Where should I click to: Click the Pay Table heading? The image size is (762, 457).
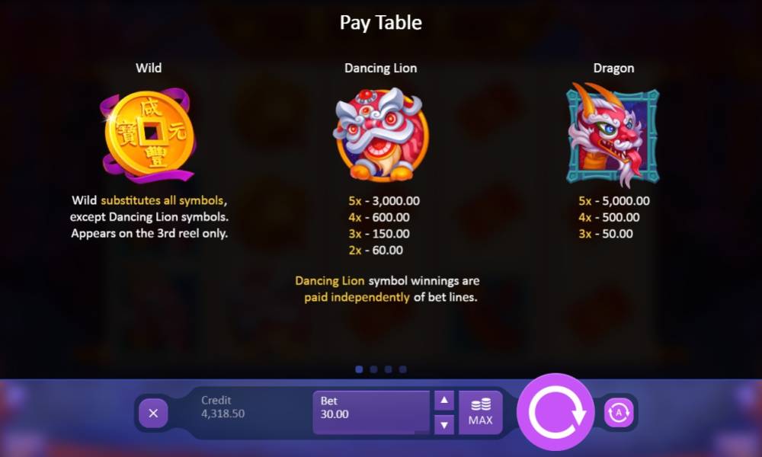point(380,23)
